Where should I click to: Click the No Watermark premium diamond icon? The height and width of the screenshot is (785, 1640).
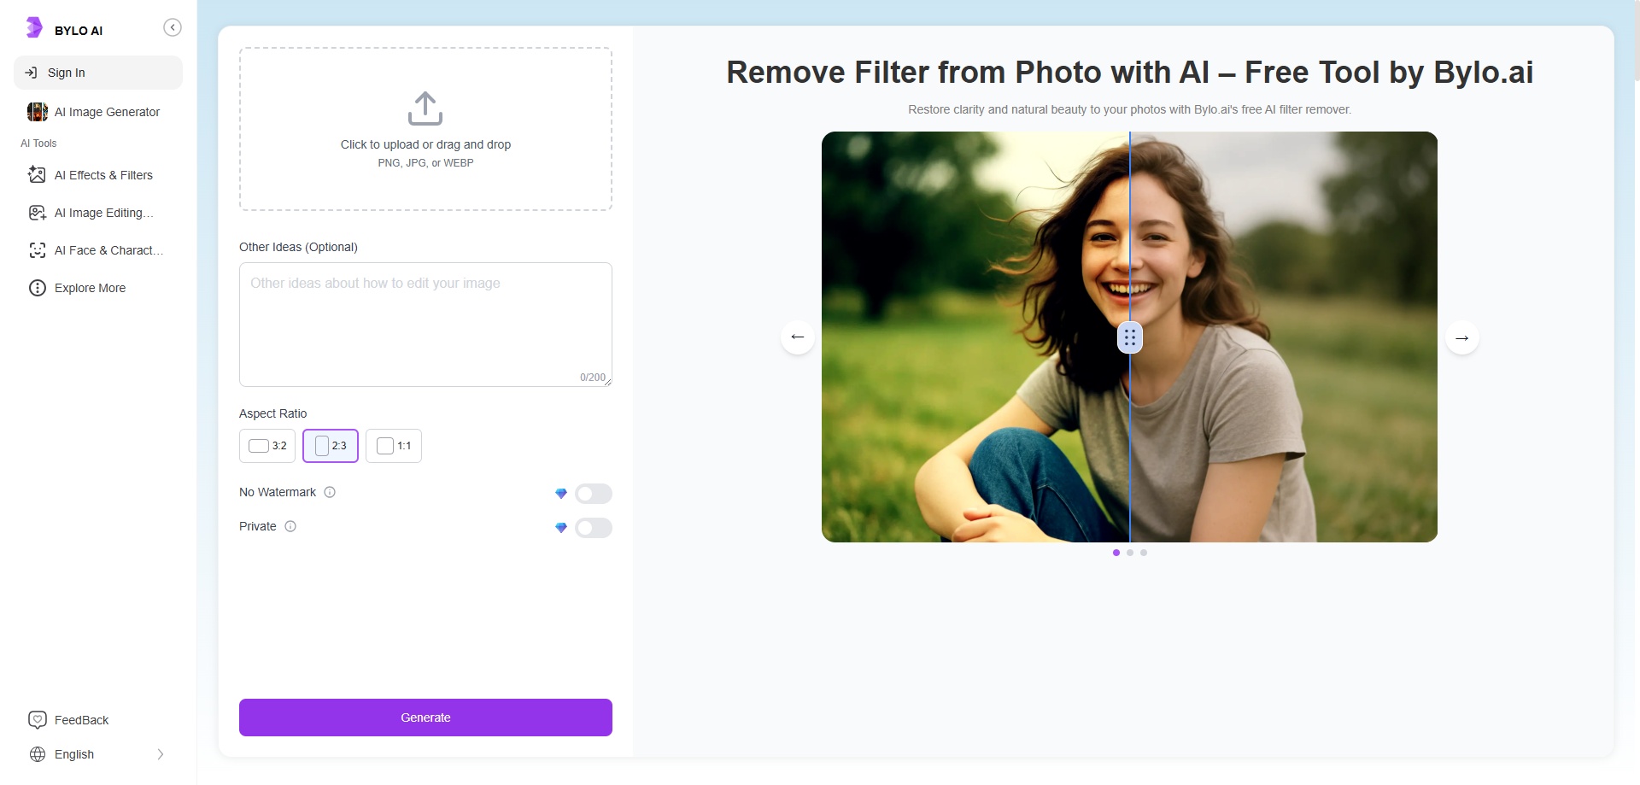coord(561,494)
